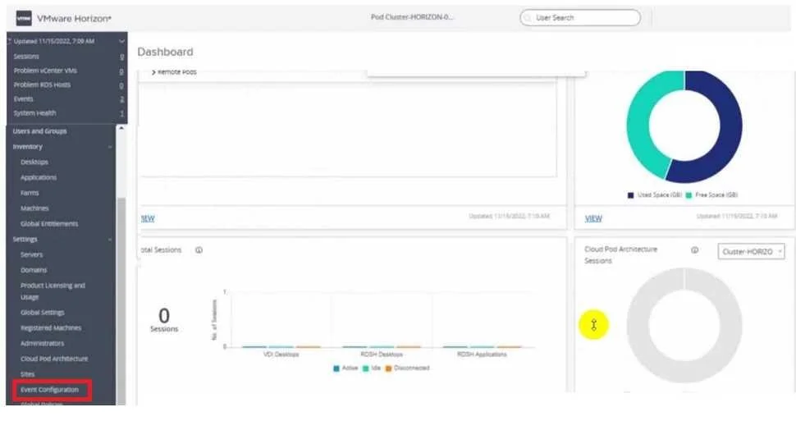Open Applications under Inventory

pyautogui.click(x=39, y=177)
